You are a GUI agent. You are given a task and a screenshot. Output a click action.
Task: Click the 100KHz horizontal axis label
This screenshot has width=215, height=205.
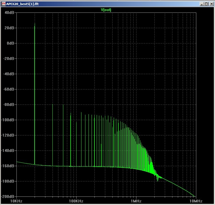(x=76, y=201)
